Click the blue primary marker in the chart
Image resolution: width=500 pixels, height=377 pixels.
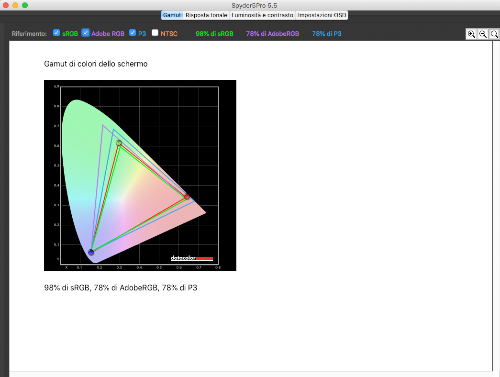point(91,252)
